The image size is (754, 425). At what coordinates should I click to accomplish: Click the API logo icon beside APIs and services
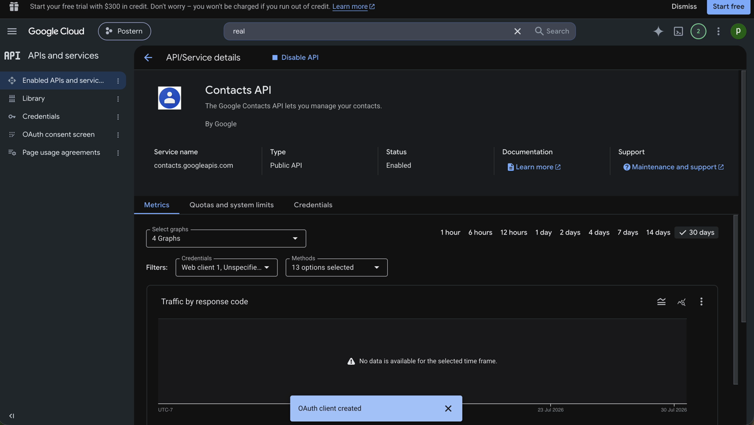(x=12, y=55)
